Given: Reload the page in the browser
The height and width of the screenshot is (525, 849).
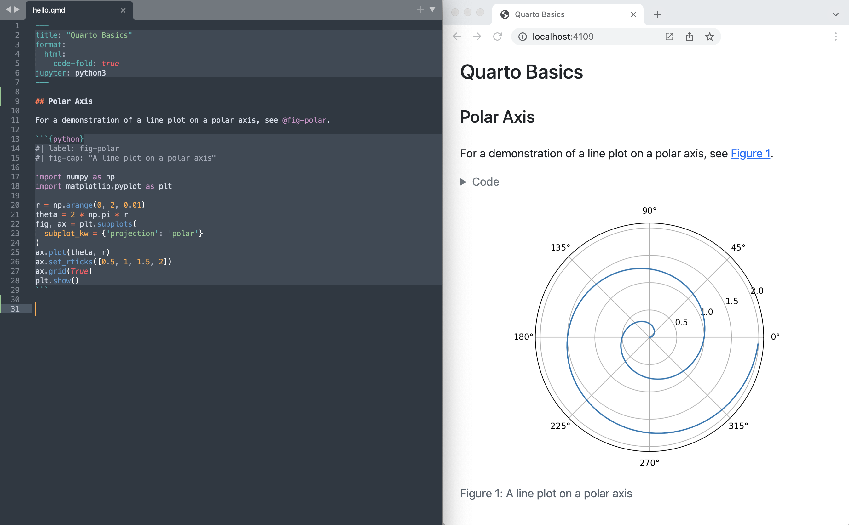Looking at the screenshot, I should click(497, 37).
